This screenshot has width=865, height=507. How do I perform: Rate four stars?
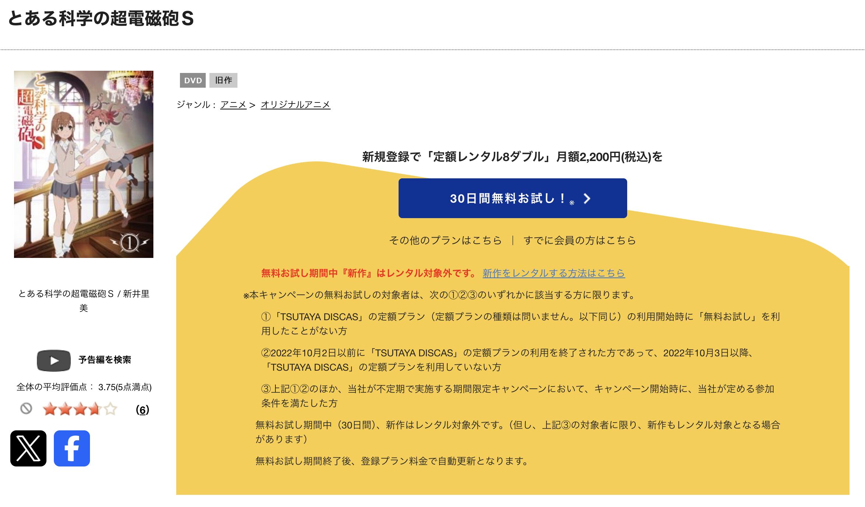point(95,409)
